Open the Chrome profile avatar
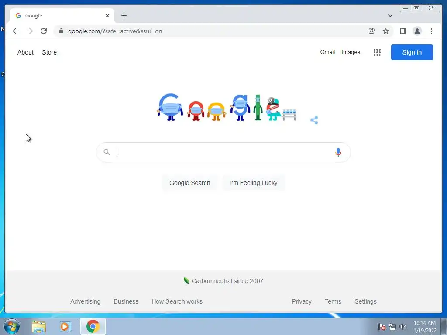447x335 pixels. [x=417, y=31]
